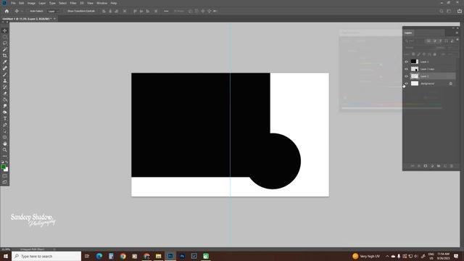Select the Lasso tool
Image resolution: width=464 pixels, height=261 pixels.
5,43
